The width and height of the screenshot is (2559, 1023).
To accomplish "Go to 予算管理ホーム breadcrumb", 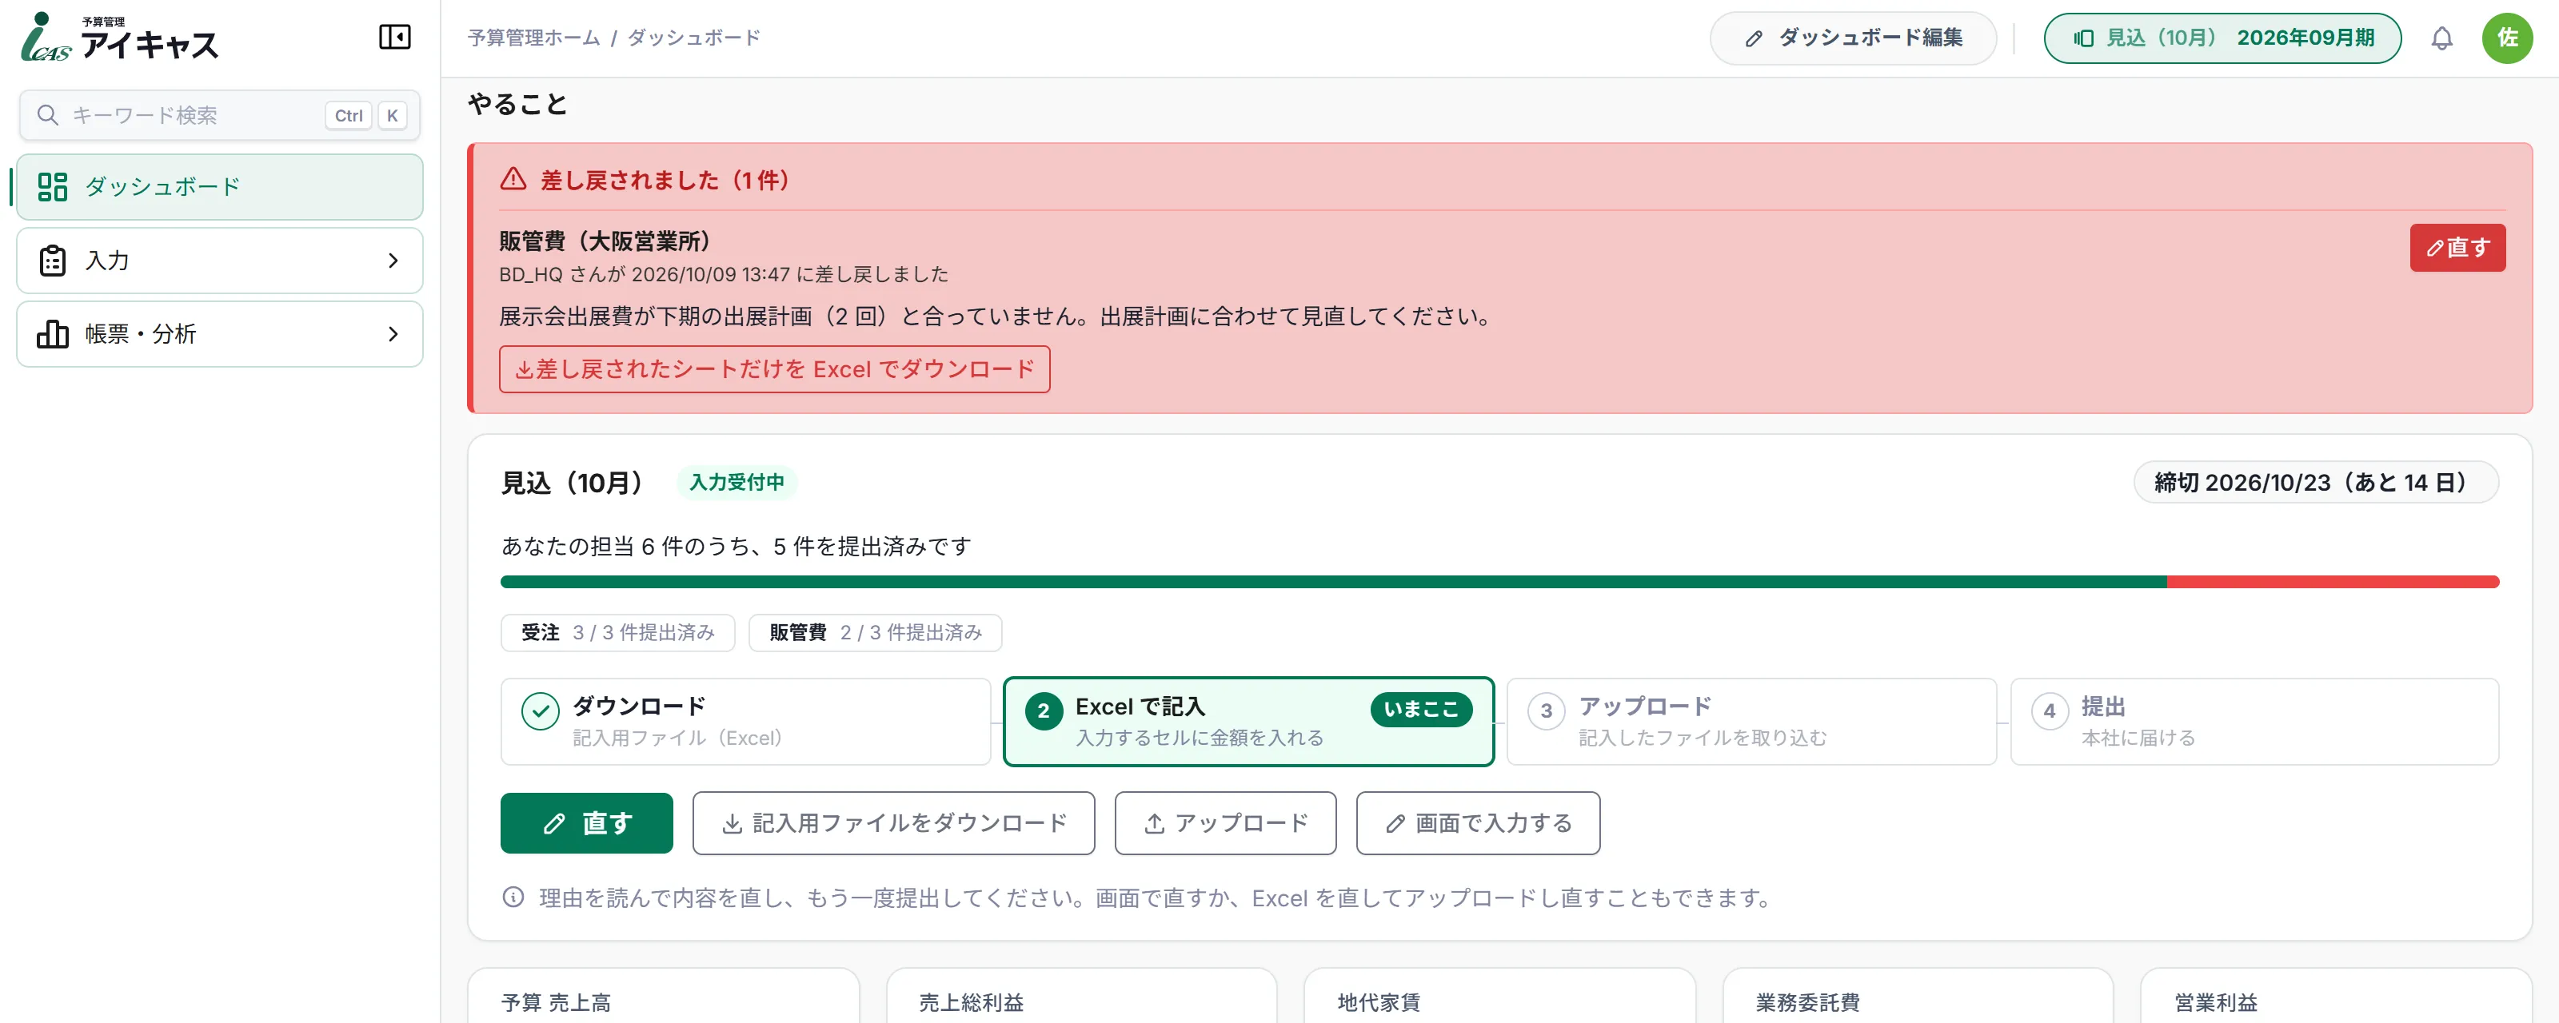I will (533, 38).
